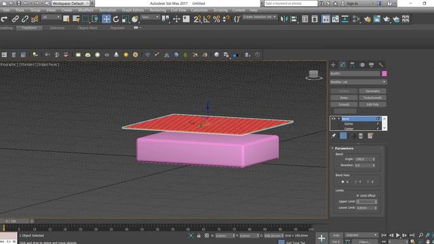Toggle the Percent Snap icon

point(216,19)
